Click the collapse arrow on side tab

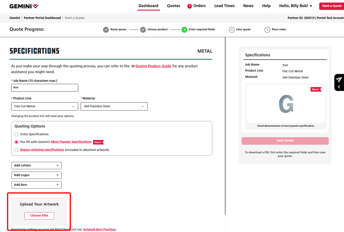(x=339, y=87)
